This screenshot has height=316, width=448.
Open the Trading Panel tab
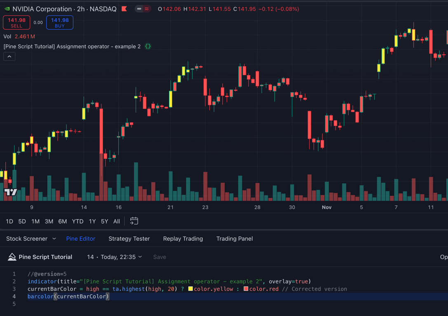(235, 239)
